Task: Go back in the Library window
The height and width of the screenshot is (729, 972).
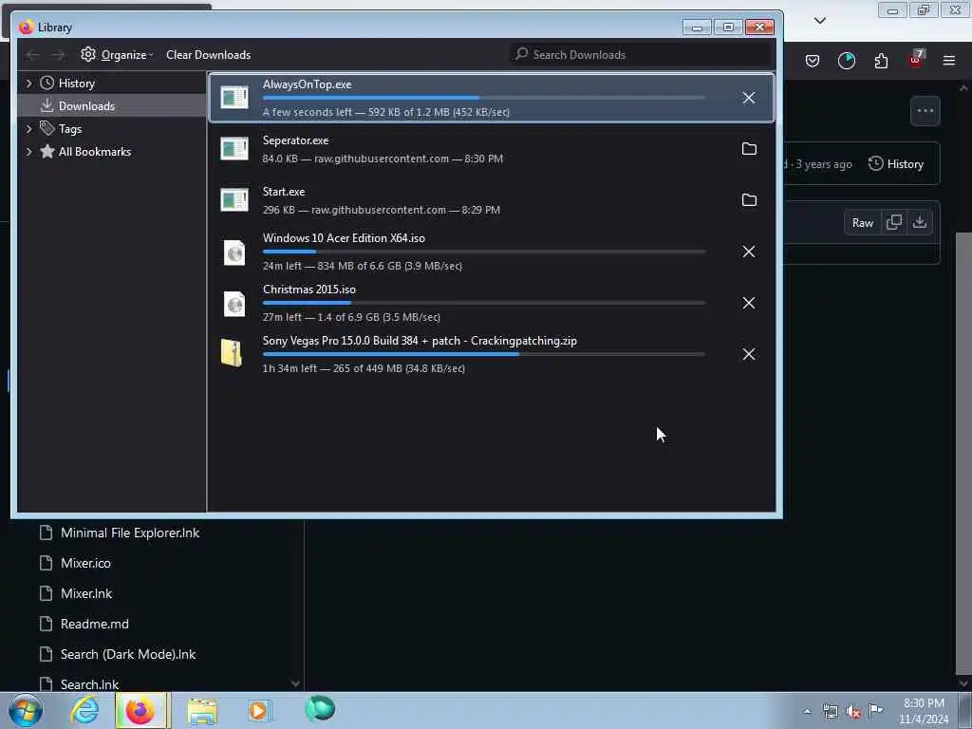Action: [32, 55]
